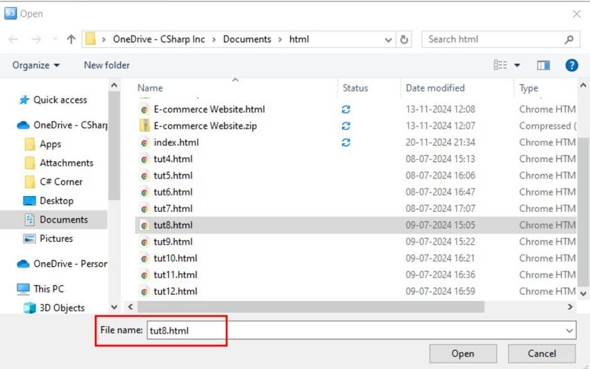Click the Back navigation arrow
590x369 pixels.
point(13,39)
